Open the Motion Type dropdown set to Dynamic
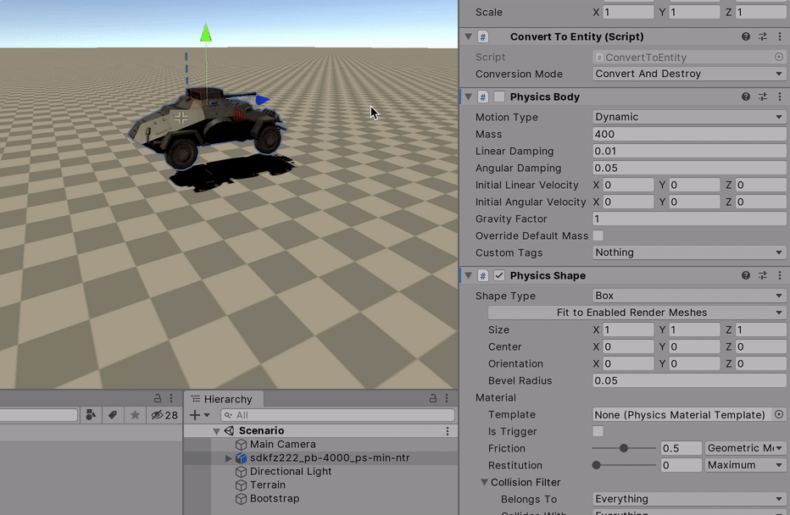The width and height of the screenshot is (790, 515). (x=688, y=117)
